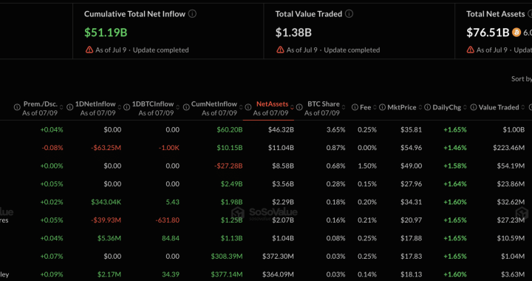
Task: Toggle sort arrows on MktPrice column
Action: pos(420,107)
